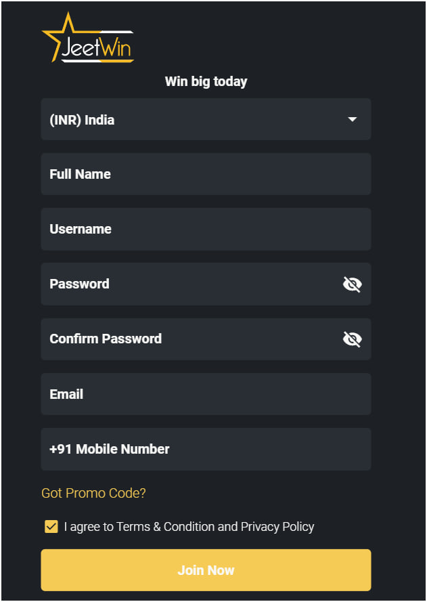427x602 pixels.
Task: Click the Win big today heading
Action: tap(206, 82)
